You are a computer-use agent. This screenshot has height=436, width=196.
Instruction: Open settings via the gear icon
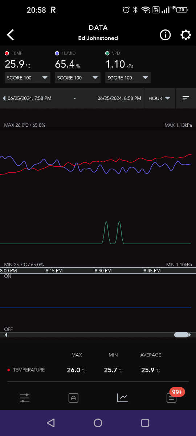tap(185, 35)
